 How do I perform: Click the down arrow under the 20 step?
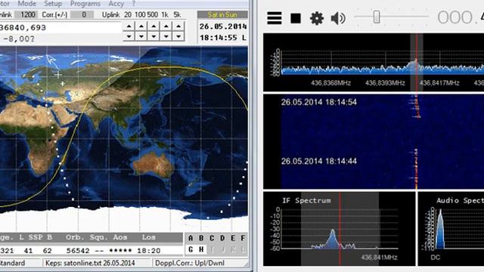(129, 36)
